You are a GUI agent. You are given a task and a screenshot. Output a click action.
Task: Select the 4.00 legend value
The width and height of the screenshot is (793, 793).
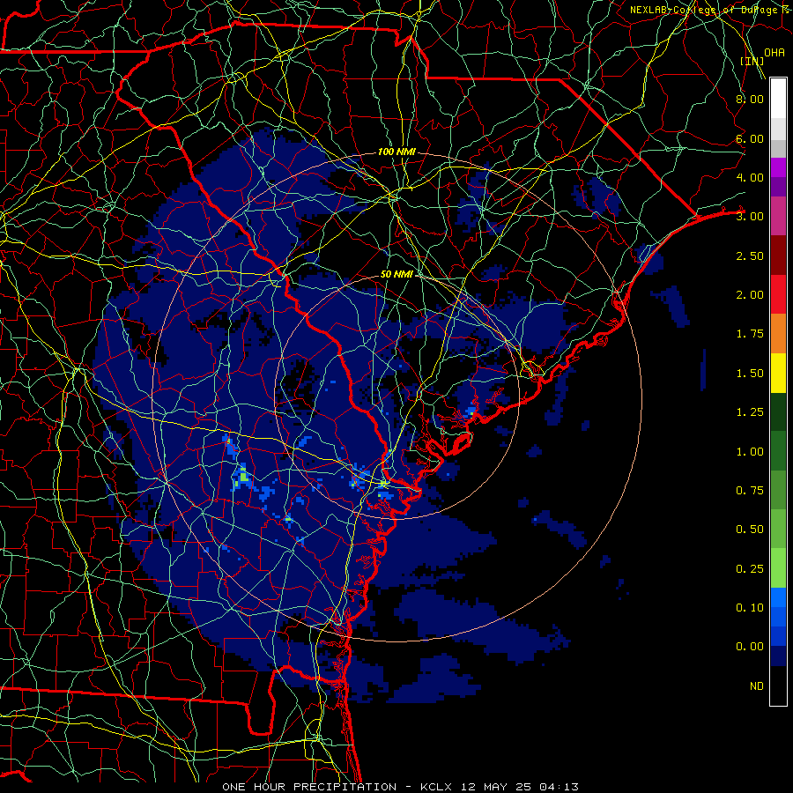(x=750, y=177)
